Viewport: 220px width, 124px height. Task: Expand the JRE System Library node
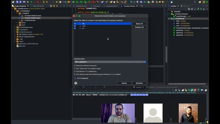tap(15, 34)
